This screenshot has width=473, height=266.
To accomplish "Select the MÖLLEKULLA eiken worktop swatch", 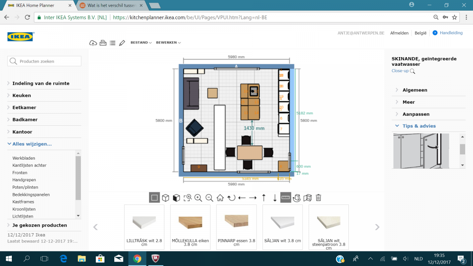I will pos(190,227).
